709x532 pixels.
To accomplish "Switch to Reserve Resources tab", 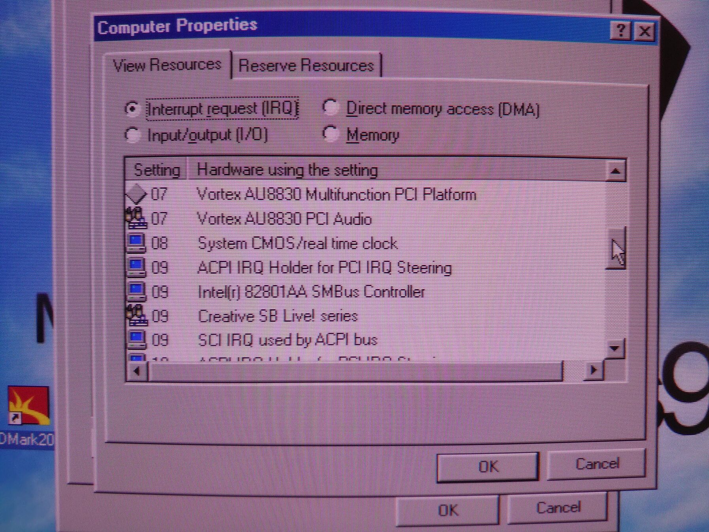I will coord(306,66).
